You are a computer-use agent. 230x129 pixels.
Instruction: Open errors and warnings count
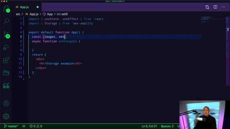pos(36,126)
